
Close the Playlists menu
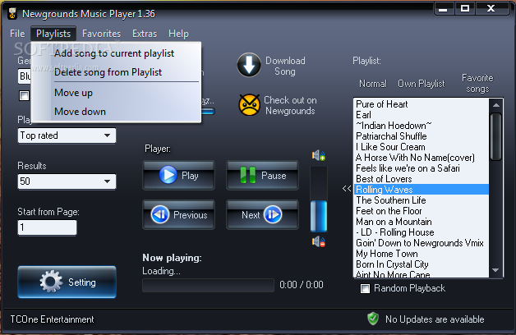pos(53,34)
